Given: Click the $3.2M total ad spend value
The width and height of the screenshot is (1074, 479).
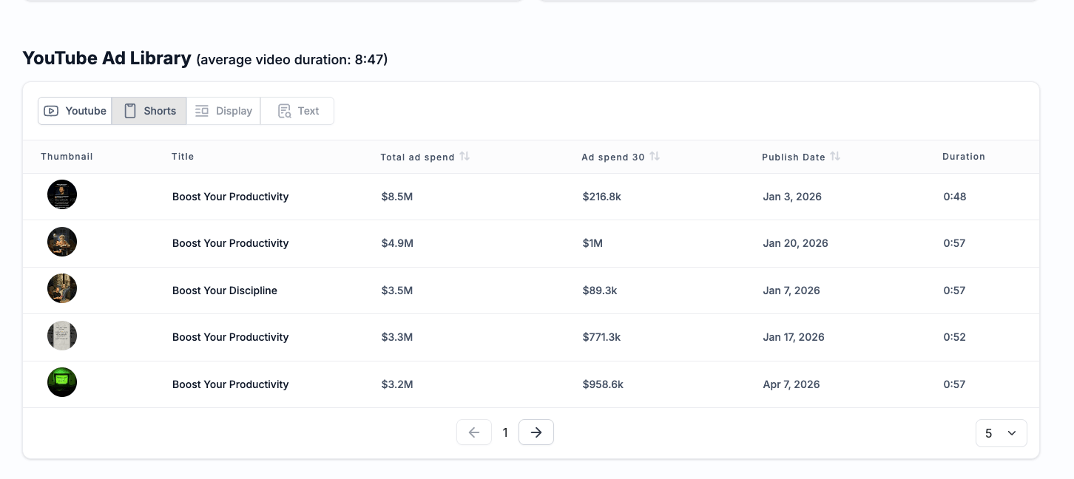Looking at the screenshot, I should point(397,384).
